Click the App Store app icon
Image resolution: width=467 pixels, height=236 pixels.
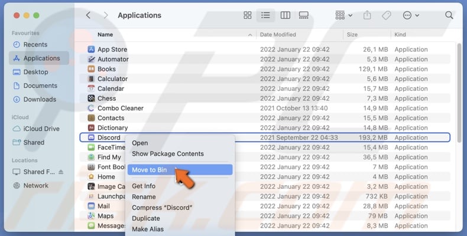[91, 50]
